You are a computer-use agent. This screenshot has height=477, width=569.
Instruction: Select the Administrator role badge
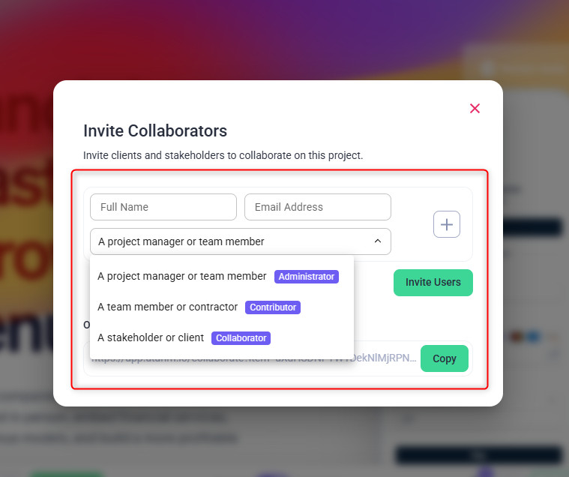pyautogui.click(x=307, y=277)
